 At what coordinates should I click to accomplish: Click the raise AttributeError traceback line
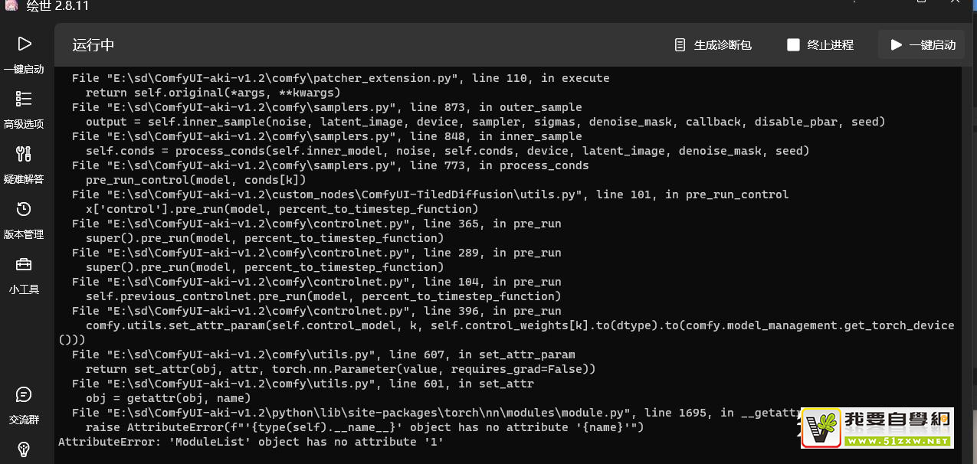coord(365,427)
